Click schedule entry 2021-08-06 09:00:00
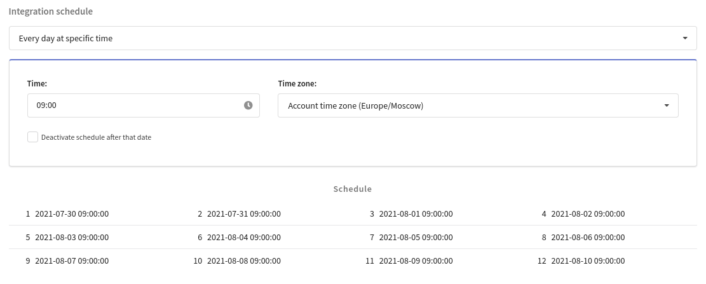The height and width of the screenshot is (284, 706). [588, 237]
